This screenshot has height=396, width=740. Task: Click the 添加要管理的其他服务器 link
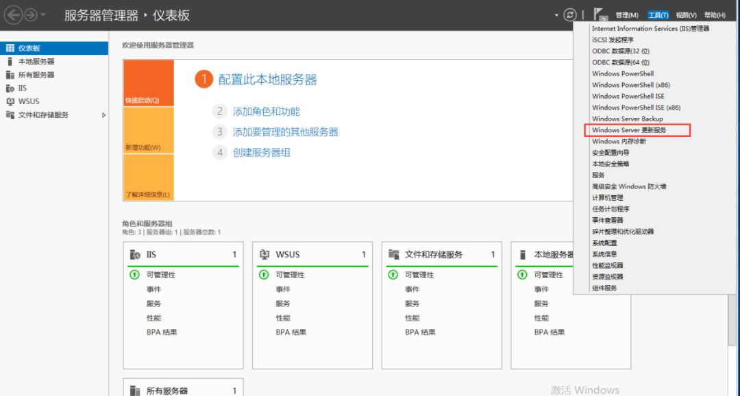(286, 132)
